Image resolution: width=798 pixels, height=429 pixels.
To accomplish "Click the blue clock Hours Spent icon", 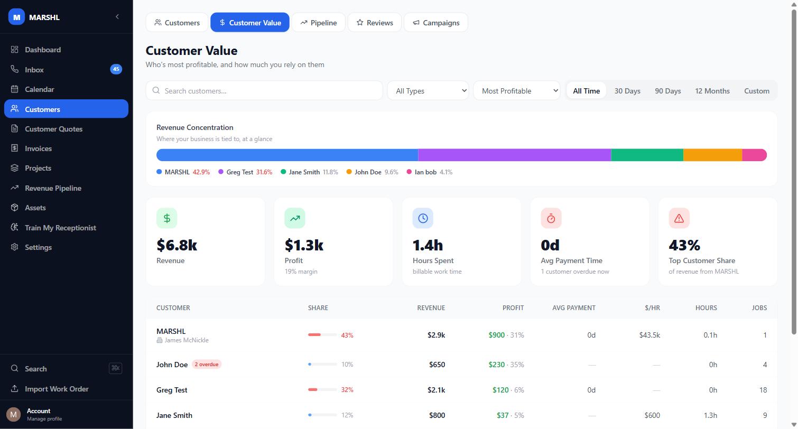I will pyautogui.click(x=423, y=218).
